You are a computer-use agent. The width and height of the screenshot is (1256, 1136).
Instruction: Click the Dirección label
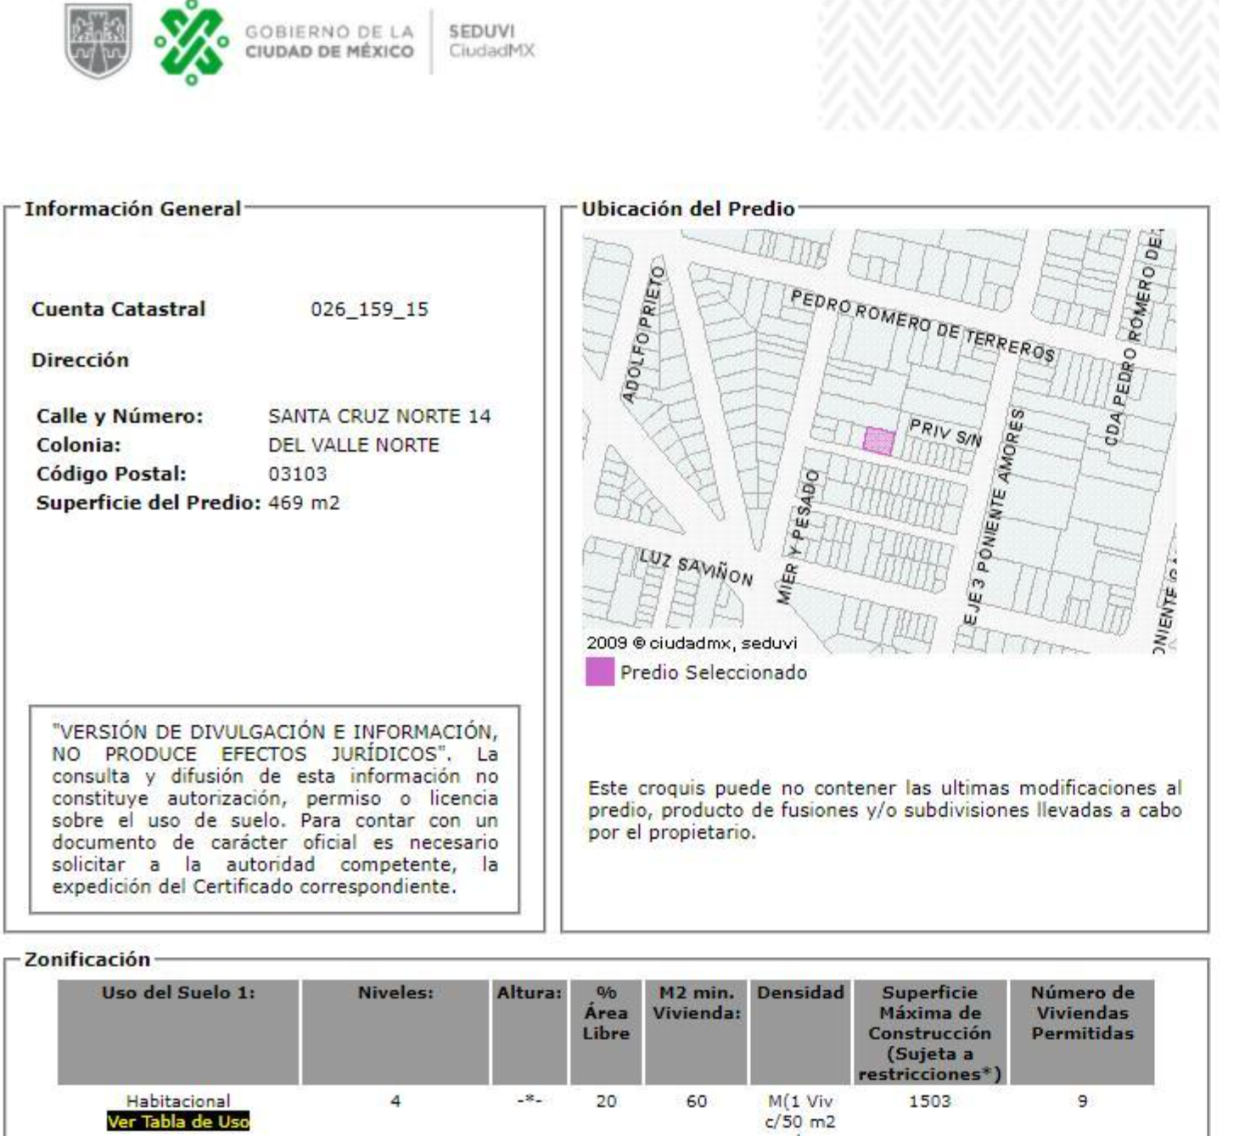[x=81, y=360]
